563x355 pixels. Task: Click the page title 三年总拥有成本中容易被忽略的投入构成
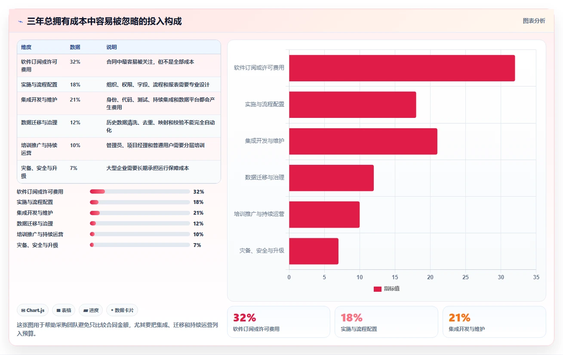click(x=105, y=22)
